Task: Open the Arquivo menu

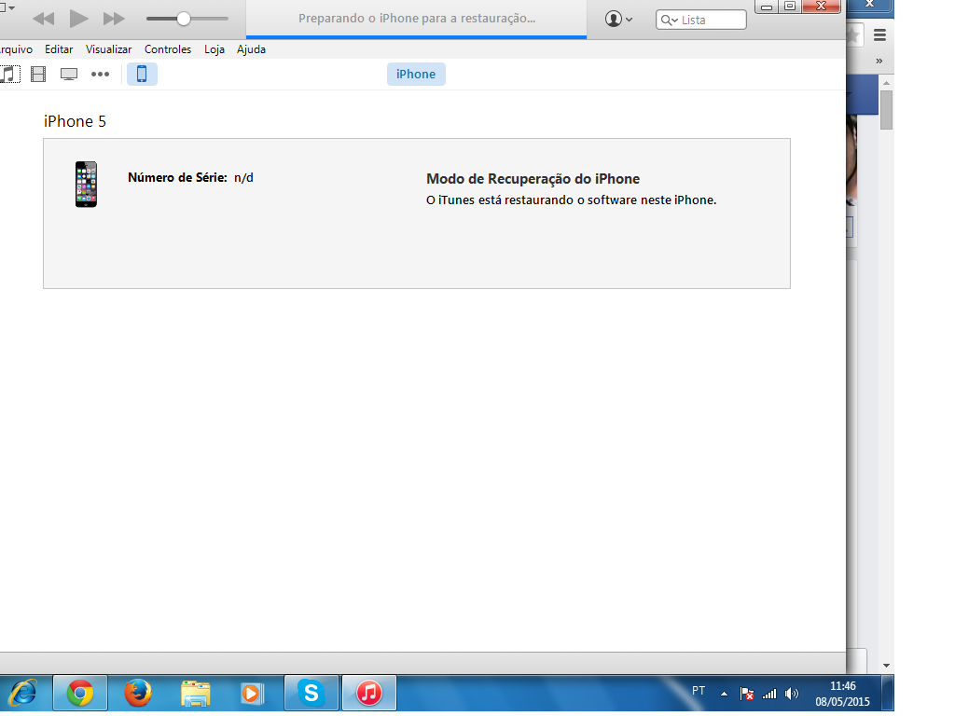Action: 16,49
